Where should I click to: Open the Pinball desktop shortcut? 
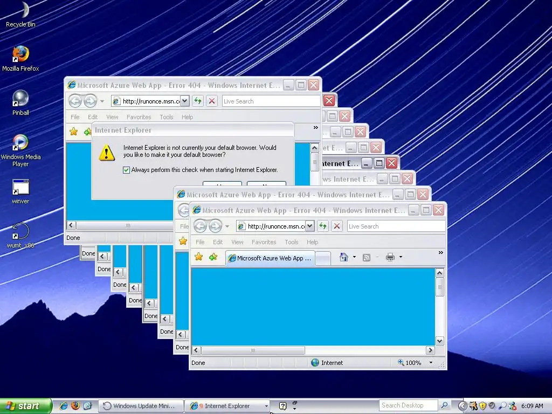(20, 102)
